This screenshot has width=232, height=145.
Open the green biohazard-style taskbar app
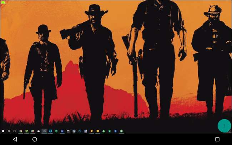click(27, 131)
